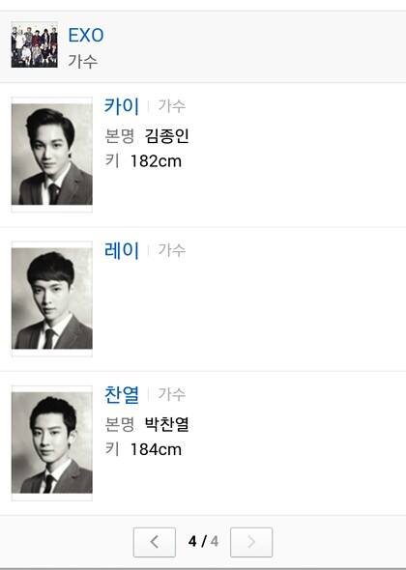Click the 본명 label in 찬열 entry

coord(119,424)
